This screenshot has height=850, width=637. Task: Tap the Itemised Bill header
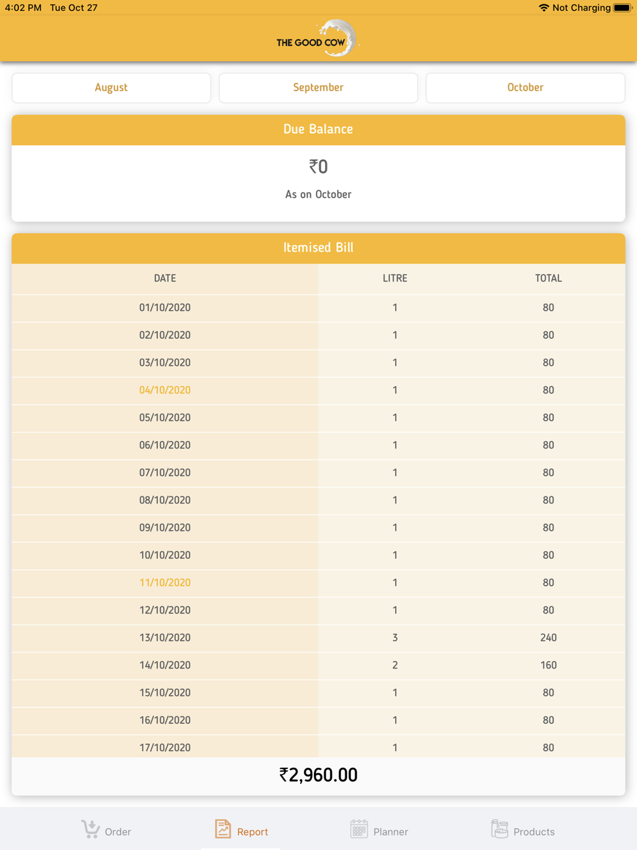pyautogui.click(x=318, y=248)
